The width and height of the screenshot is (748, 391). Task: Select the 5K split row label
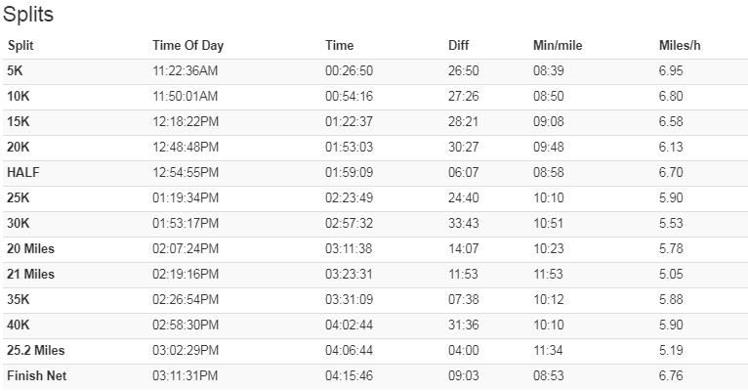pos(15,70)
